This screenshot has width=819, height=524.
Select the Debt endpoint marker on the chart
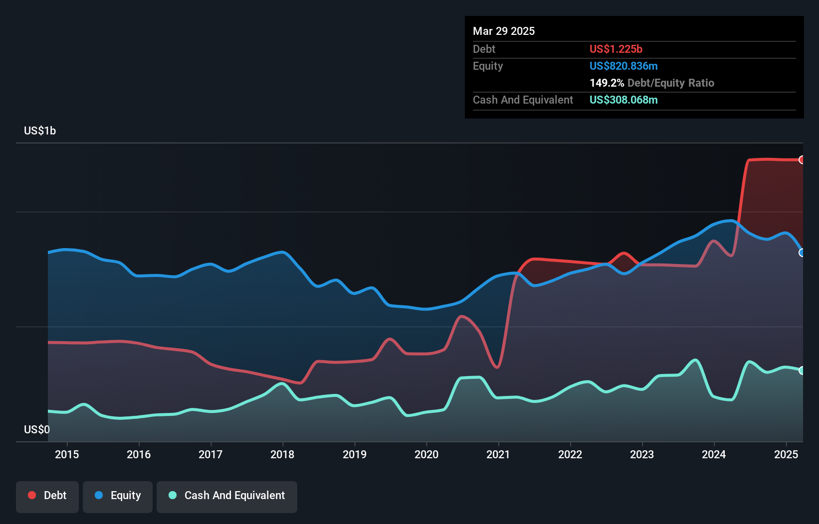[802, 160]
